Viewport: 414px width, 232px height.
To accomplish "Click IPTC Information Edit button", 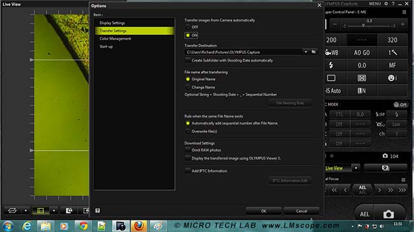I will click(x=290, y=181).
